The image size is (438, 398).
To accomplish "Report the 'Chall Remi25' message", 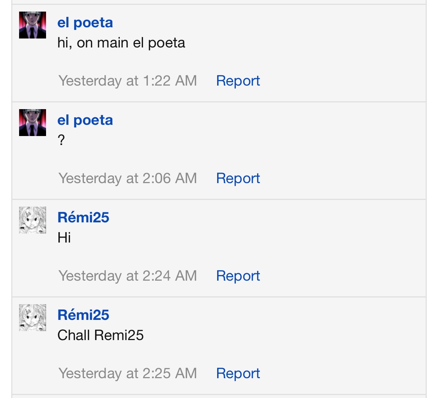I will click(x=238, y=373).
